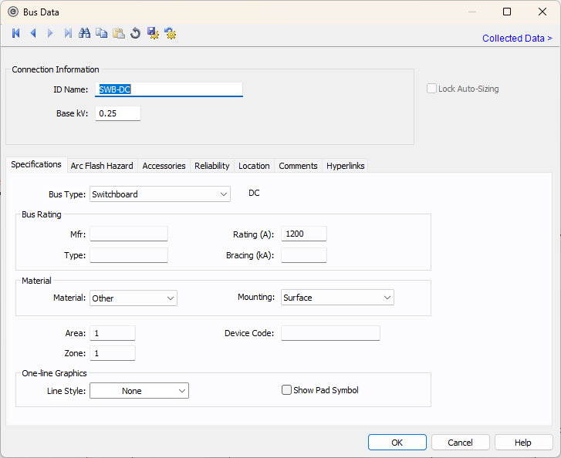Screen dimensions: 561x458
Task: Click the Undo revert arrow icon
Action: point(136,33)
